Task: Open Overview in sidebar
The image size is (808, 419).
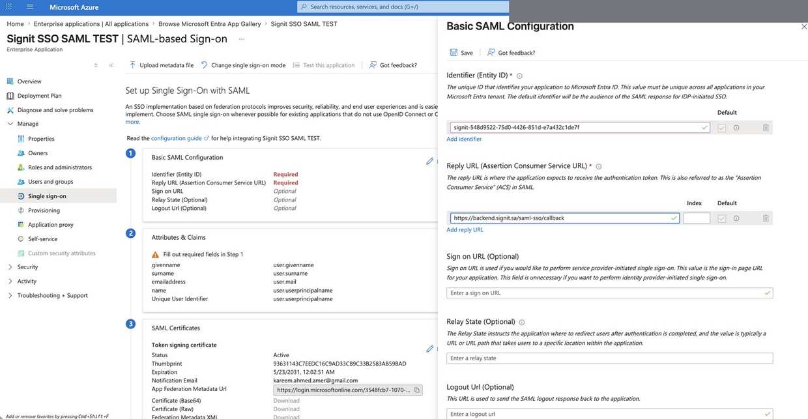Action: (x=29, y=81)
